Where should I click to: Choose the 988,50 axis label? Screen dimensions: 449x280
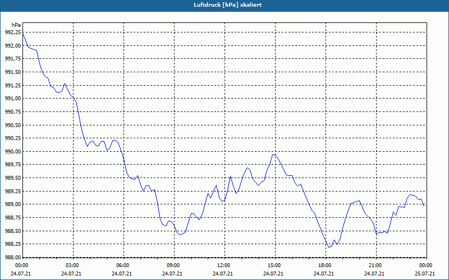coord(13,231)
